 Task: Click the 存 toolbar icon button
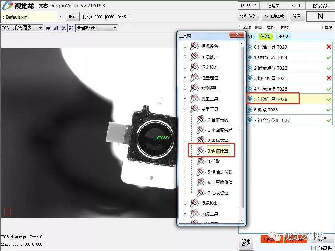tap(48, 28)
